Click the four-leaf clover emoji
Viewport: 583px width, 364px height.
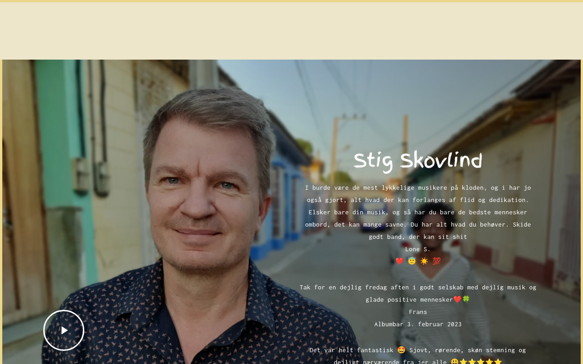tap(466, 299)
